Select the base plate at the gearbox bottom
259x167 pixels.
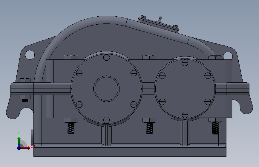click(130, 152)
